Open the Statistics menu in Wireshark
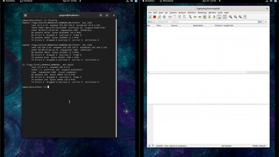Viewport: 279px width, 157px height. (192, 13)
